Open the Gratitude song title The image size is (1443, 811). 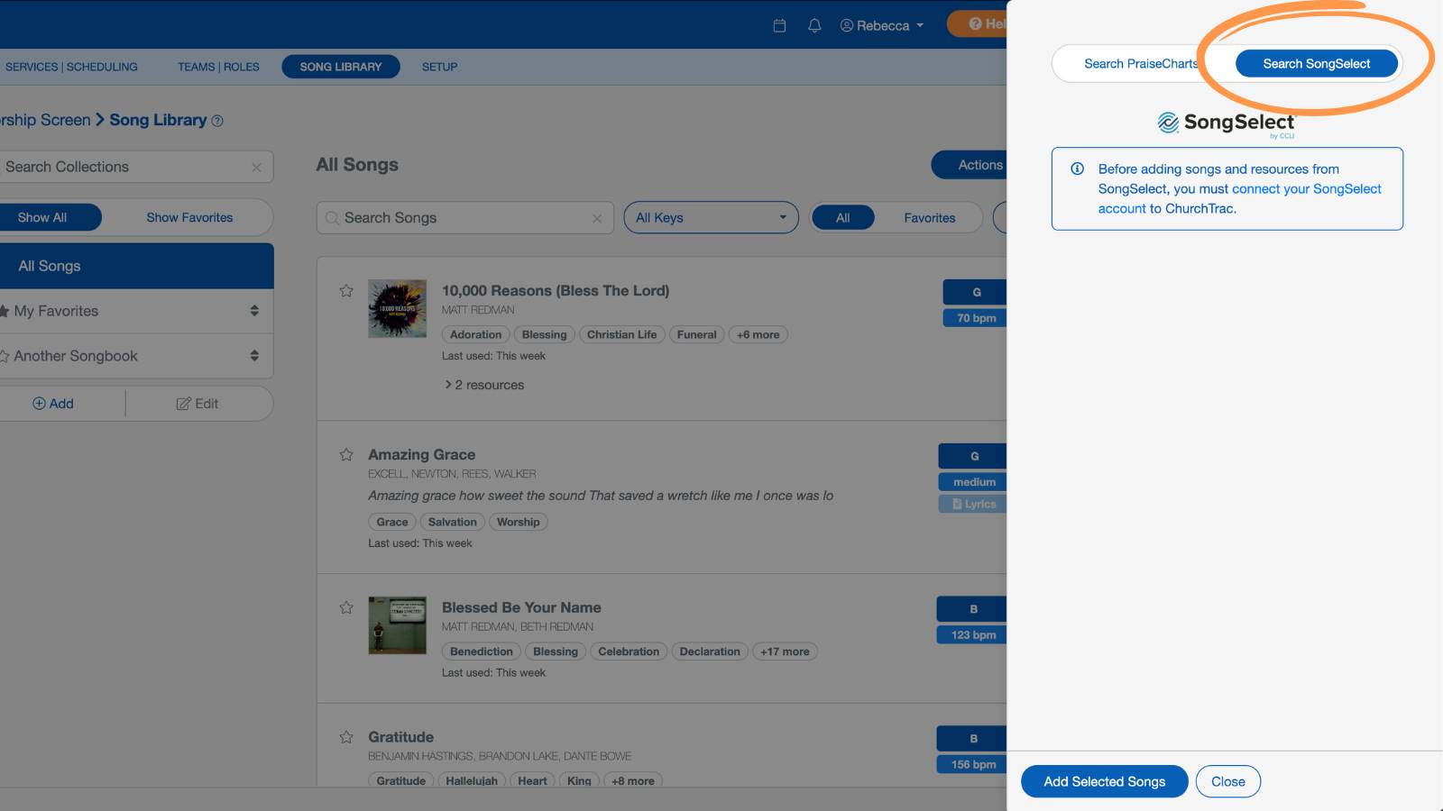[400, 737]
